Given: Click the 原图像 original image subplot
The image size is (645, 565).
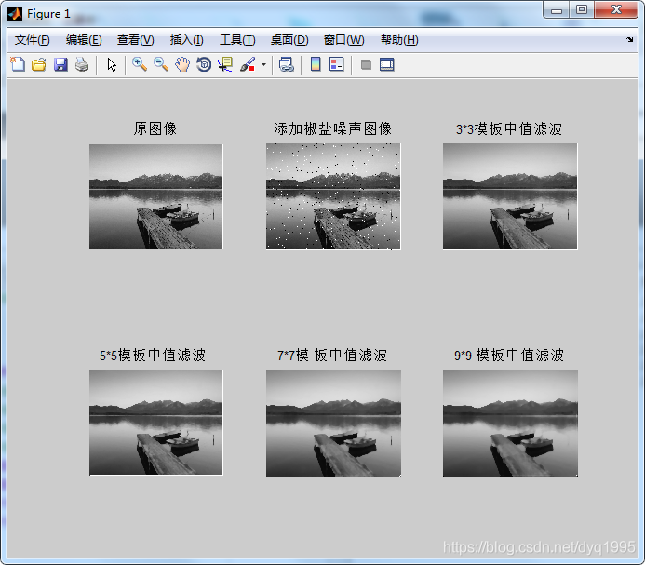Looking at the screenshot, I should 156,196.
